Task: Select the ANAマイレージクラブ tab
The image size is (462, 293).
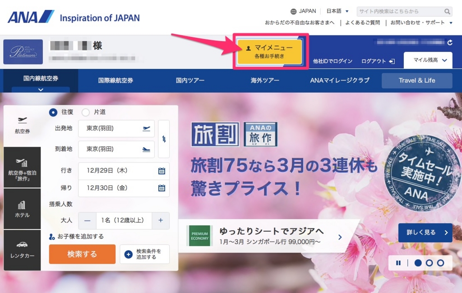Action: pyautogui.click(x=340, y=81)
